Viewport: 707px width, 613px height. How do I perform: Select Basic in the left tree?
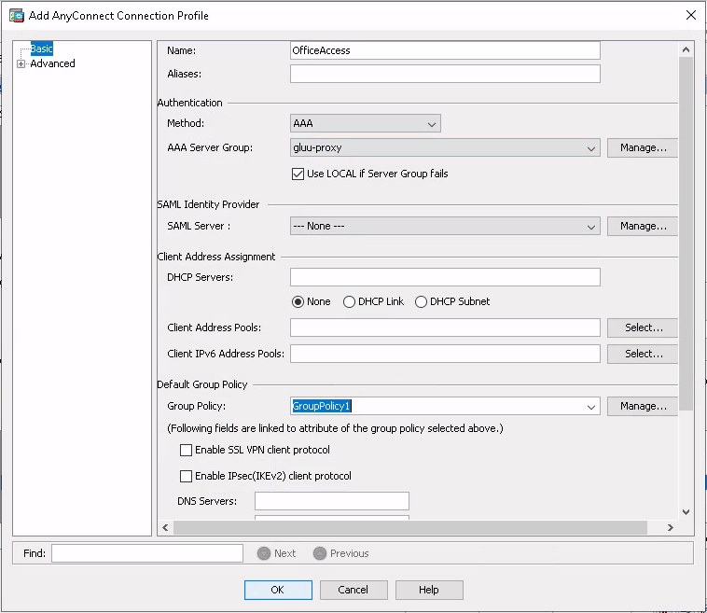[x=41, y=49]
